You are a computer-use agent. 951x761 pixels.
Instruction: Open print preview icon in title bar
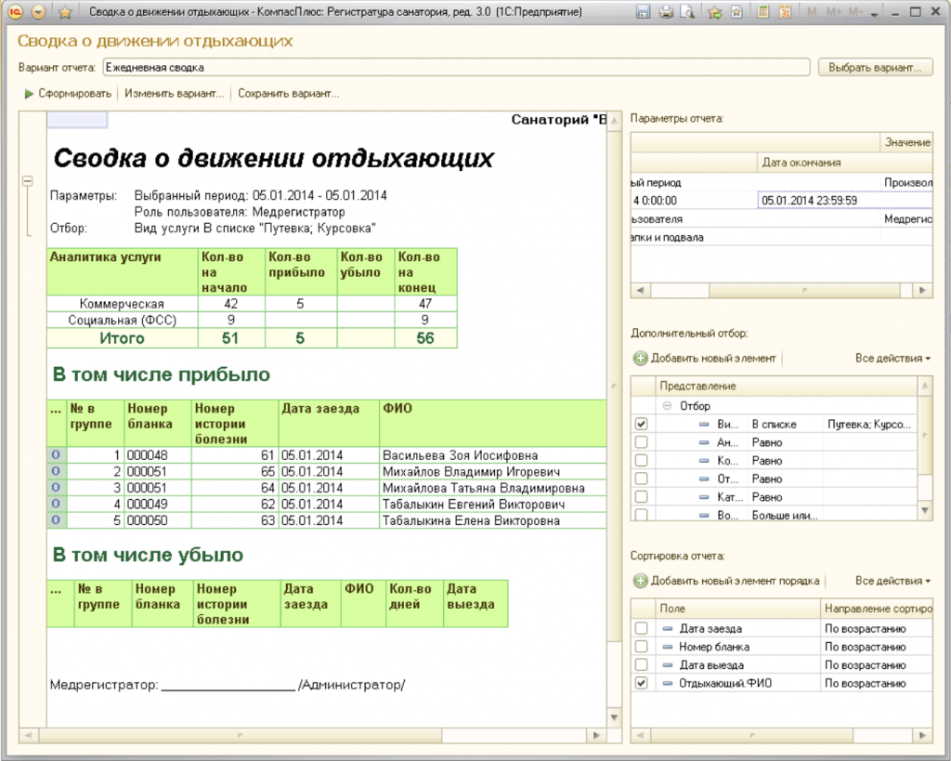[x=687, y=12]
